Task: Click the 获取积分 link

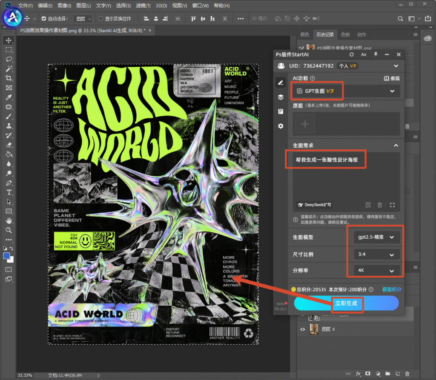Action: tap(392, 289)
